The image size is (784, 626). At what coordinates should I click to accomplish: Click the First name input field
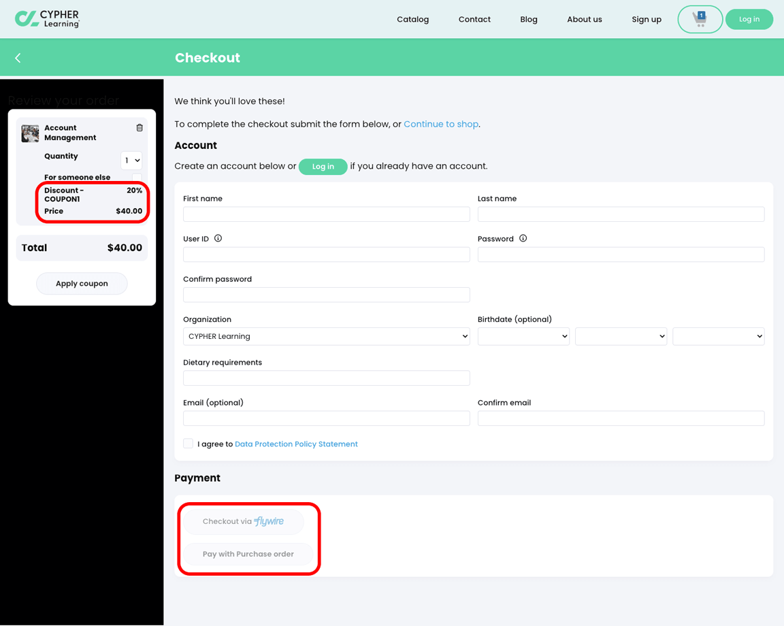click(327, 214)
